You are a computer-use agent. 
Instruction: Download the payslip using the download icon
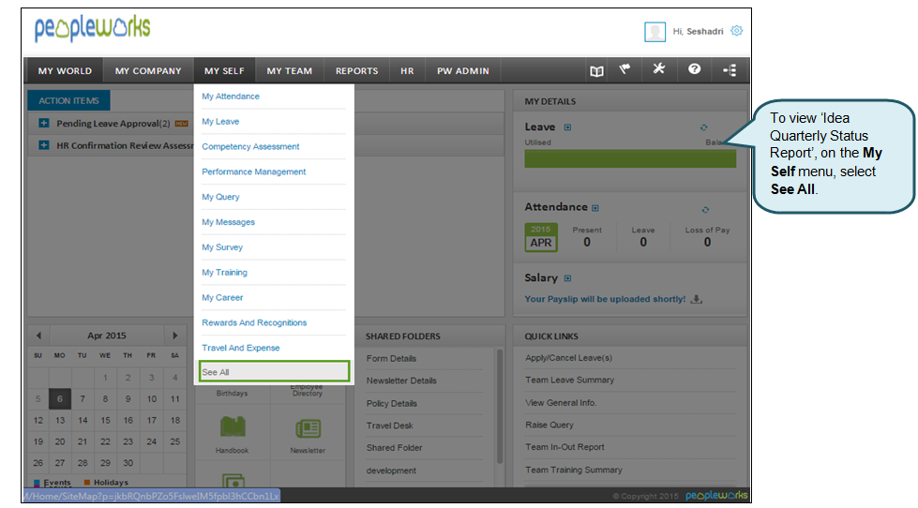(x=696, y=299)
